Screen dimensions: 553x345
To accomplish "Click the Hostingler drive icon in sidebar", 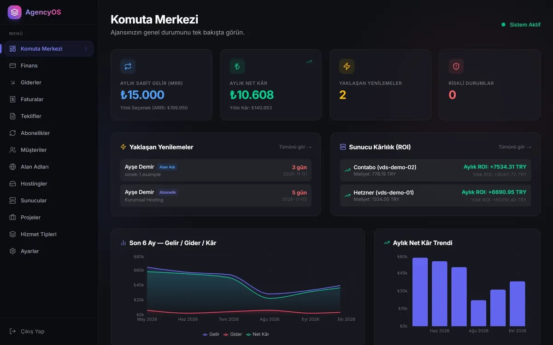I will [x=13, y=184].
